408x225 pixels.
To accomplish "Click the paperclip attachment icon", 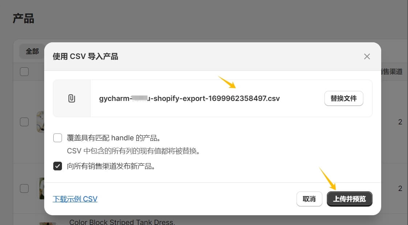I will [x=71, y=98].
